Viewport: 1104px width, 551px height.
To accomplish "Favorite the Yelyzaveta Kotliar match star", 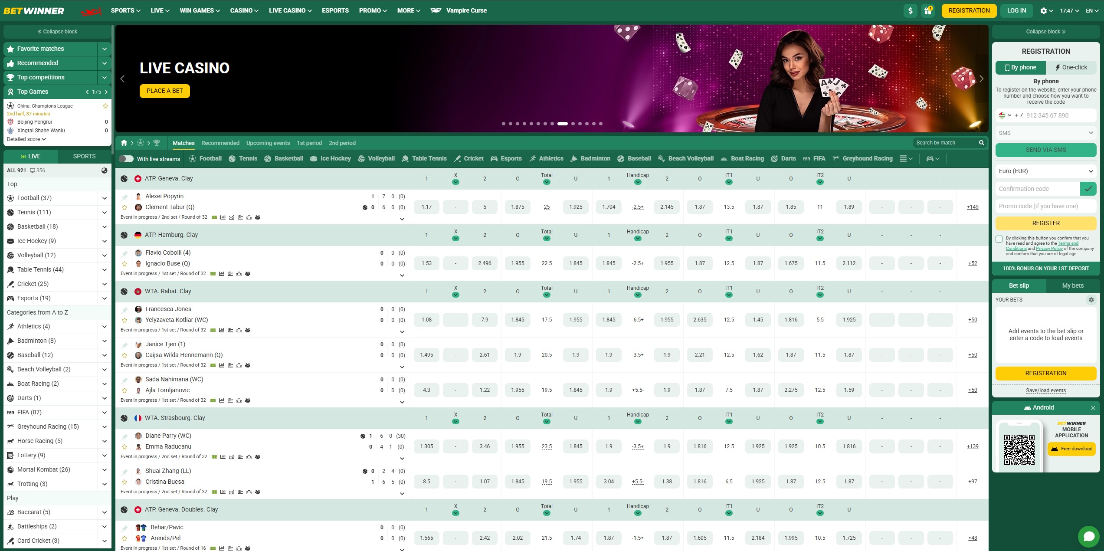I will tap(124, 320).
